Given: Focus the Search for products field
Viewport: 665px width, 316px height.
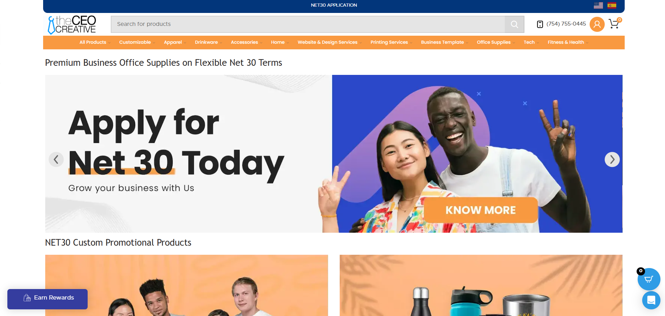Looking at the screenshot, I should point(308,24).
